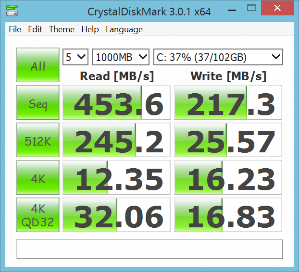Minimize the CrystalDiskMark window
This screenshot has width=299, height=272.
click(x=232, y=10)
